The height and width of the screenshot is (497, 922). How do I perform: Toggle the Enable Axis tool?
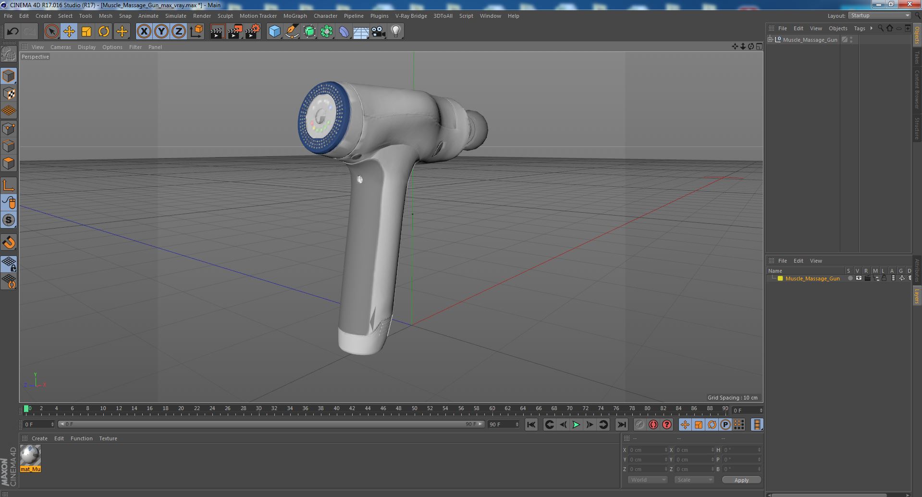(9, 185)
